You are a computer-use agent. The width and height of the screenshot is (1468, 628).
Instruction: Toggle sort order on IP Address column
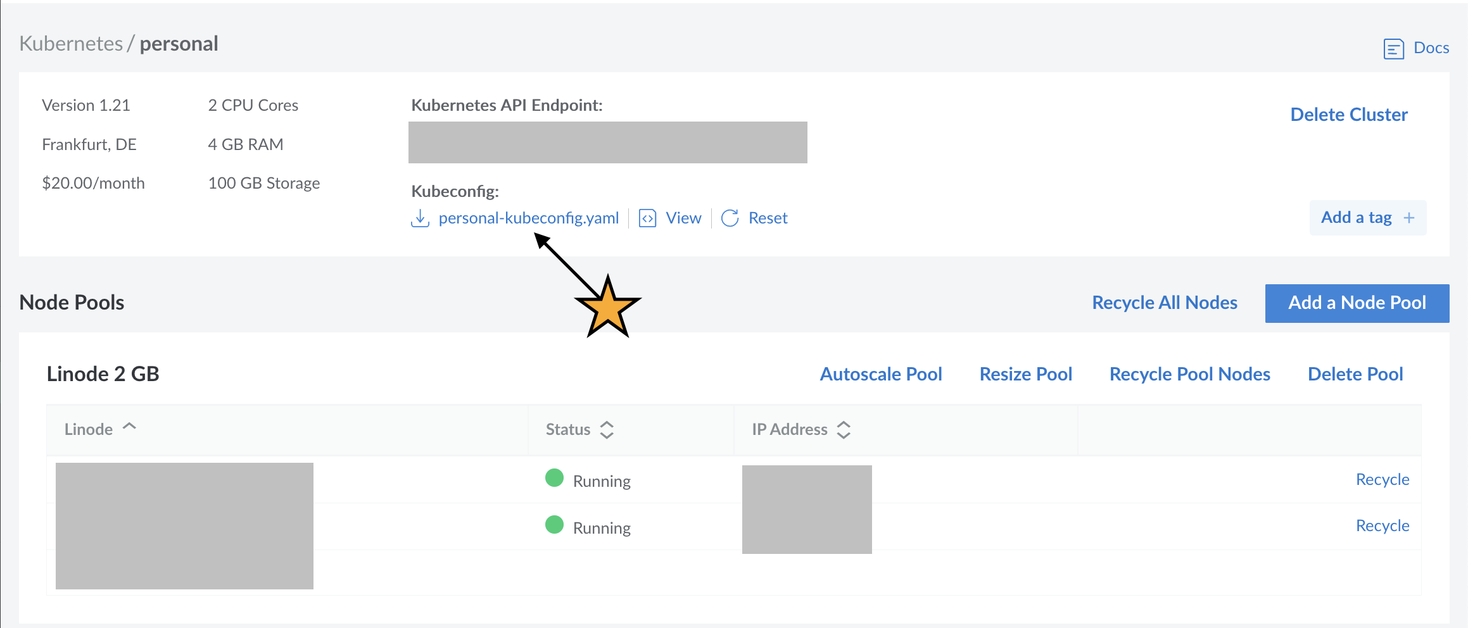[x=844, y=430]
